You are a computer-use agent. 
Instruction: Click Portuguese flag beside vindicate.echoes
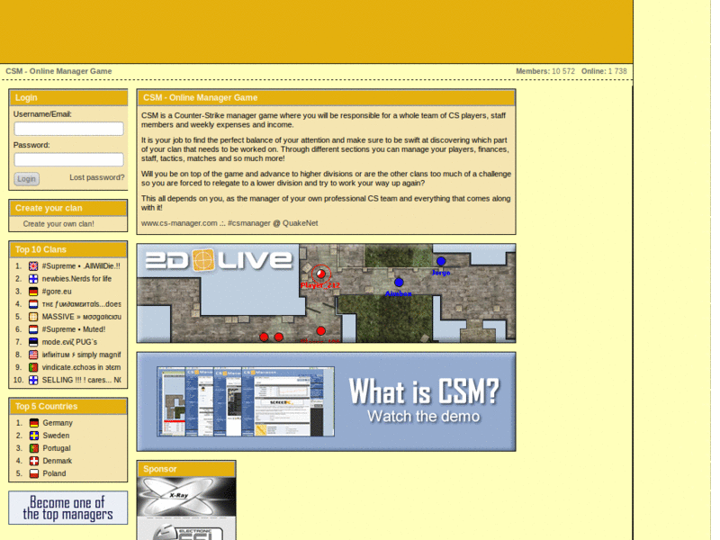33,367
